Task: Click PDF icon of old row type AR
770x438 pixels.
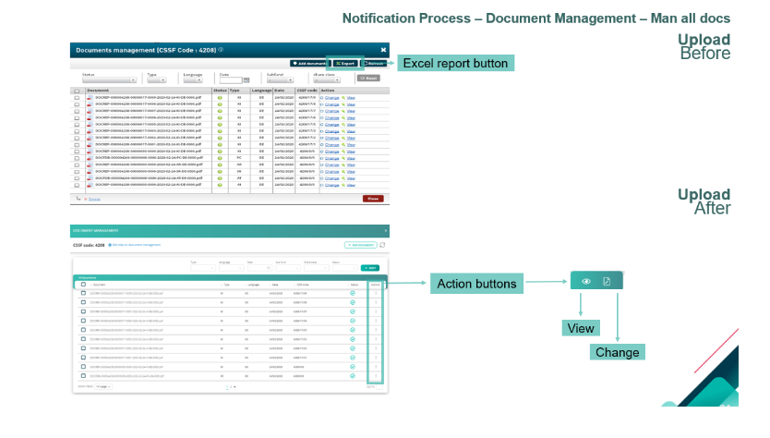Action: coord(90,165)
